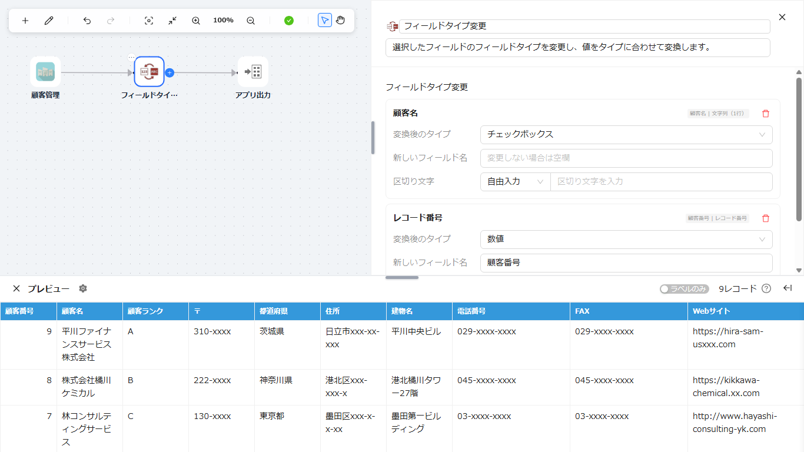Click the redo arrow icon
This screenshot has width=804, height=452.
pos(111,21)
